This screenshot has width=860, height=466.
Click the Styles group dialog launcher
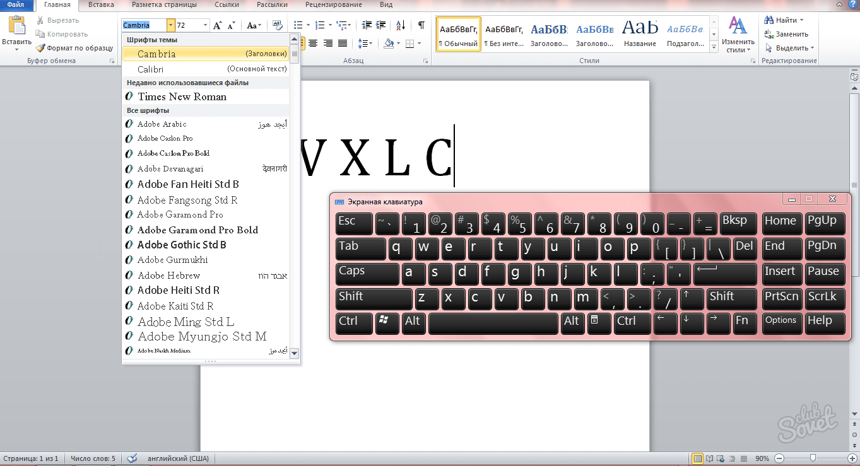tap(753, 61)
